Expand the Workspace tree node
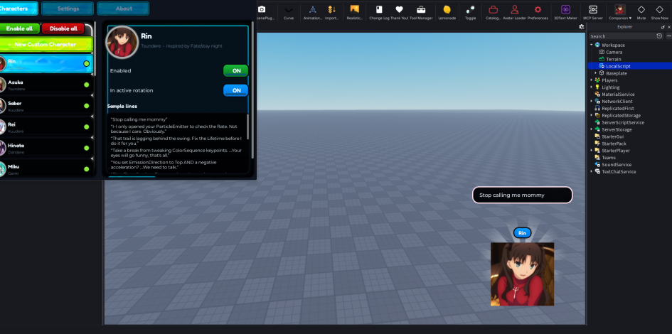The width and height of the screenshot is (672, 334). [x=592, y=45]
